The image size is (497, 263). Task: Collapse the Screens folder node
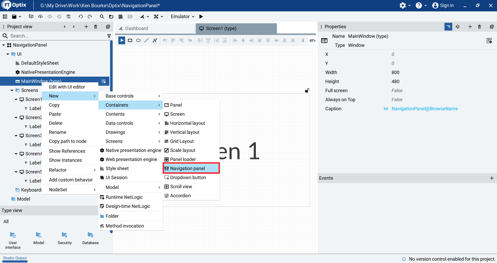[x=12, y=90]
